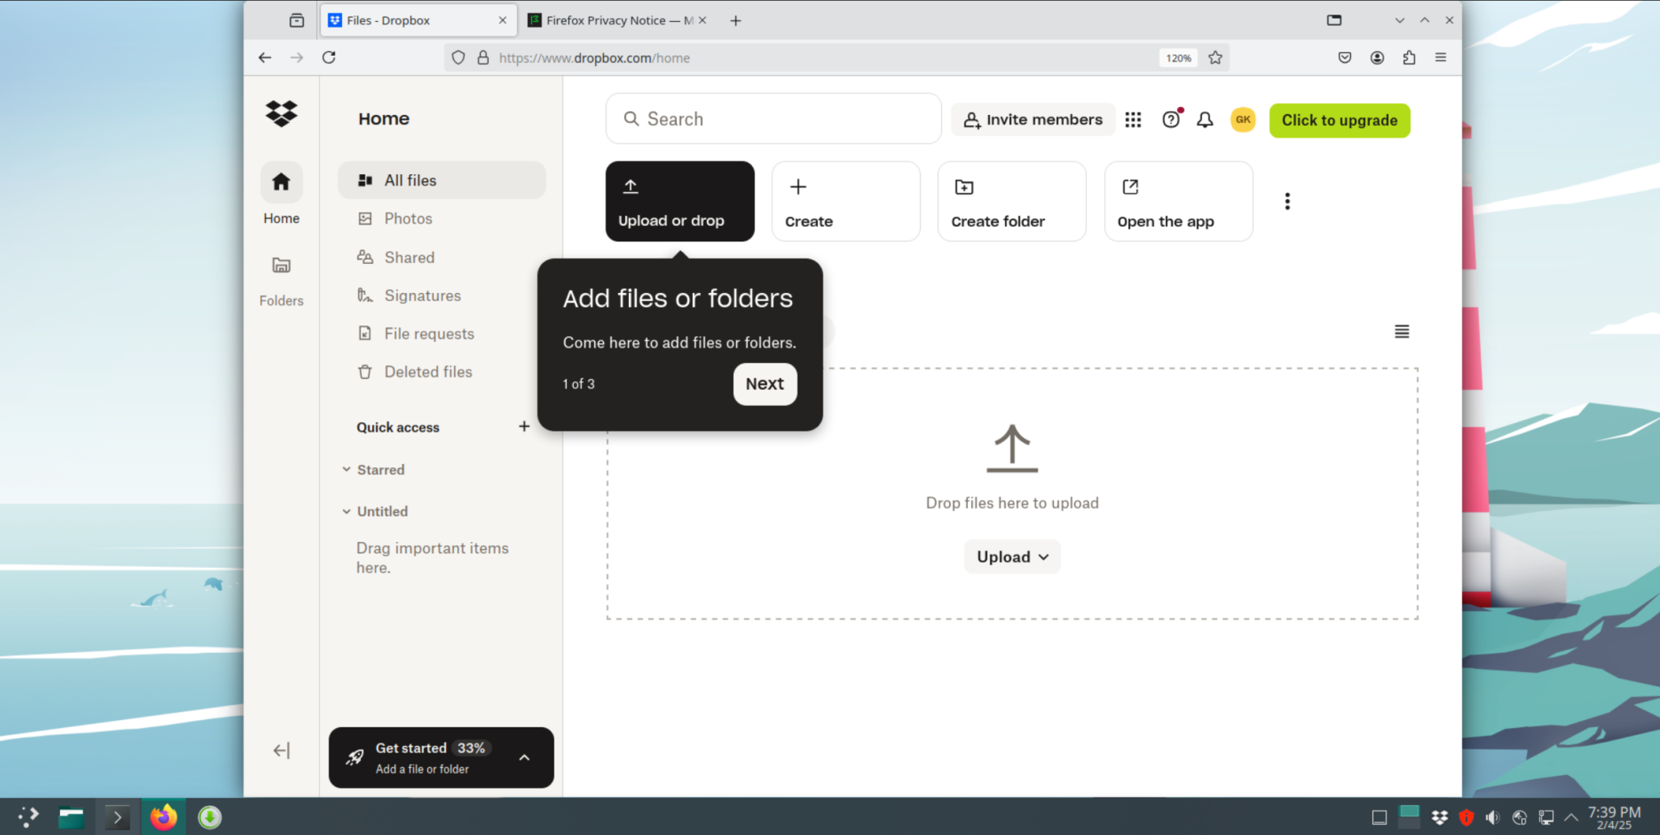This screenshot has height=835, width=1660.
Task: Click the green Click to upgrade button
Action: coord(1339,120)
